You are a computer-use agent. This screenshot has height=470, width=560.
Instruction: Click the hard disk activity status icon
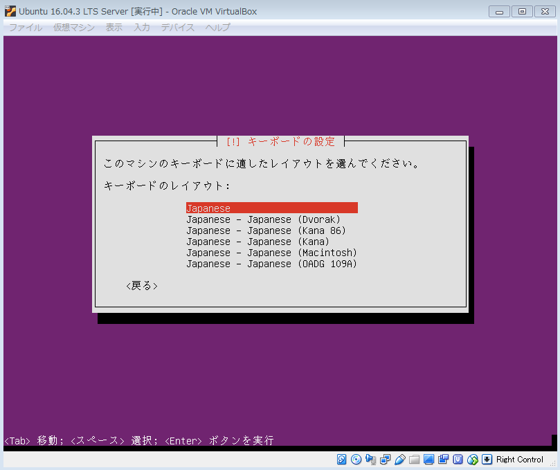click(342, 460)
